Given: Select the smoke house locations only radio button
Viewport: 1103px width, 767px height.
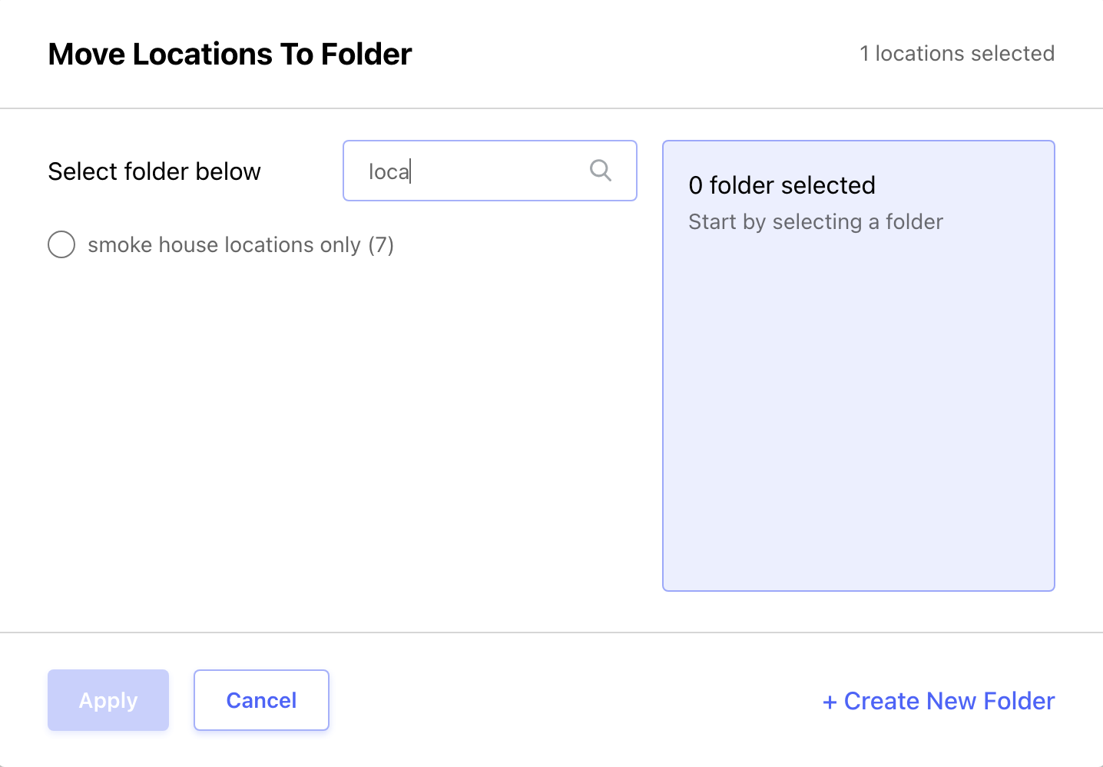Looking at the screenshot, I should tap(61, 244).
